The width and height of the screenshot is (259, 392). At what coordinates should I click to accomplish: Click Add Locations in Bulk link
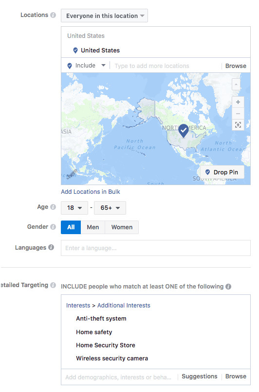pos(91,192)
